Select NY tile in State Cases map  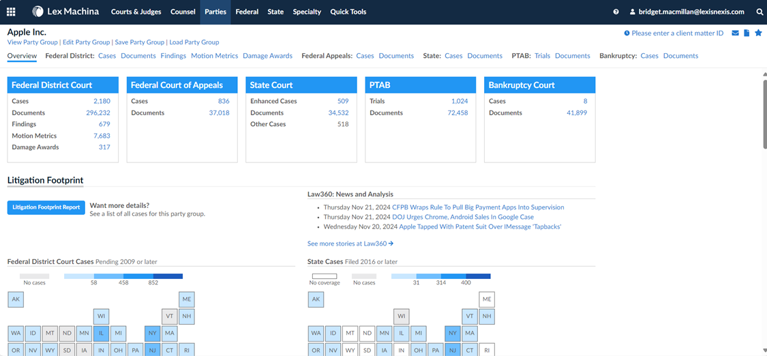453,334
